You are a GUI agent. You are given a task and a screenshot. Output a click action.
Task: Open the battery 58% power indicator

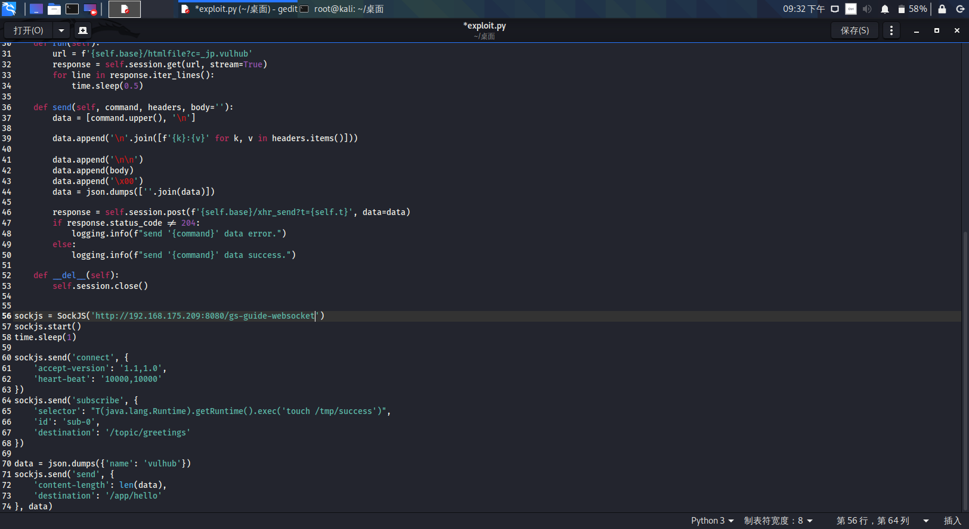(x=913, y=9)
